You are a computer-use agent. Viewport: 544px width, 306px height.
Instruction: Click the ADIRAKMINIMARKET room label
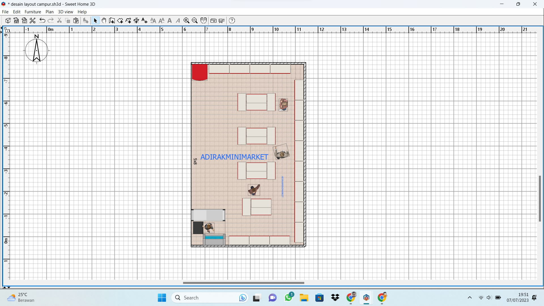point(234,157)
